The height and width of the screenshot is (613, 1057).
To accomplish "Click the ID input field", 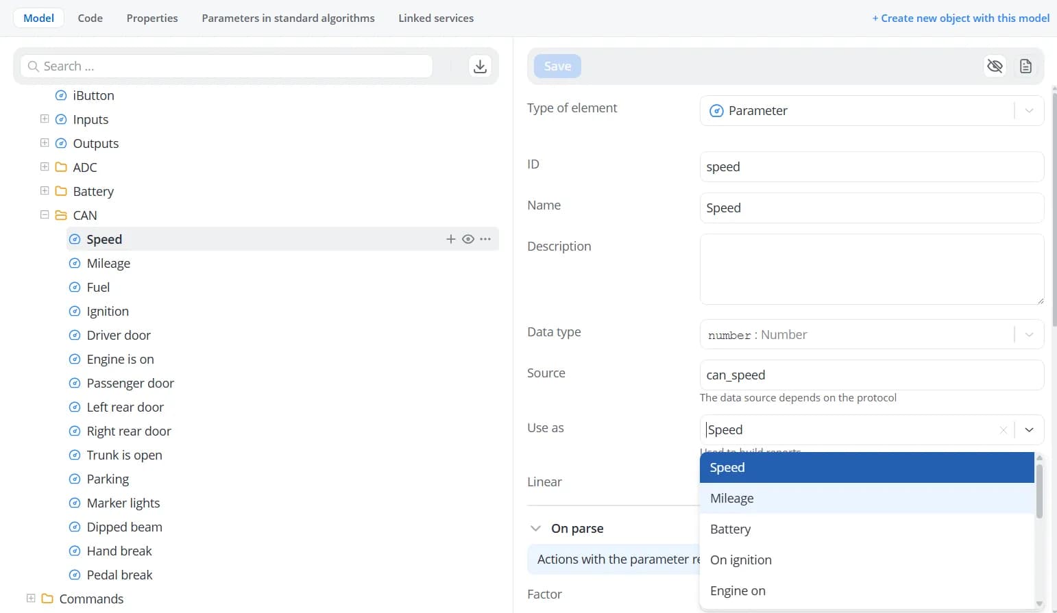I will point(871,167).
